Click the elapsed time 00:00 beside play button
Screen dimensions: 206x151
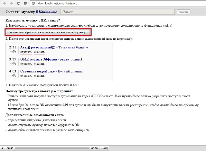[x=10, y=148]
